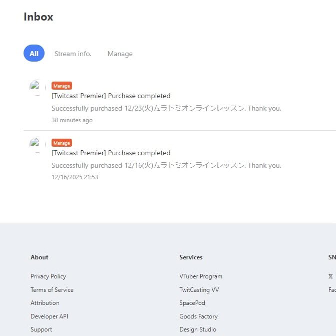The height and width of the screenshot is (336, 336).
Task: Click text 'Successfully purchased 12/23(火)ムラトミオンラインレッスン'
Action: (148, 109)
